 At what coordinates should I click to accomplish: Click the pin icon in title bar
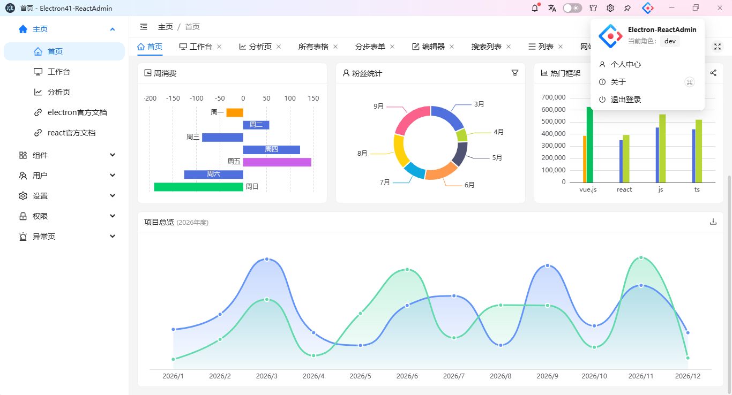[628, 8]
